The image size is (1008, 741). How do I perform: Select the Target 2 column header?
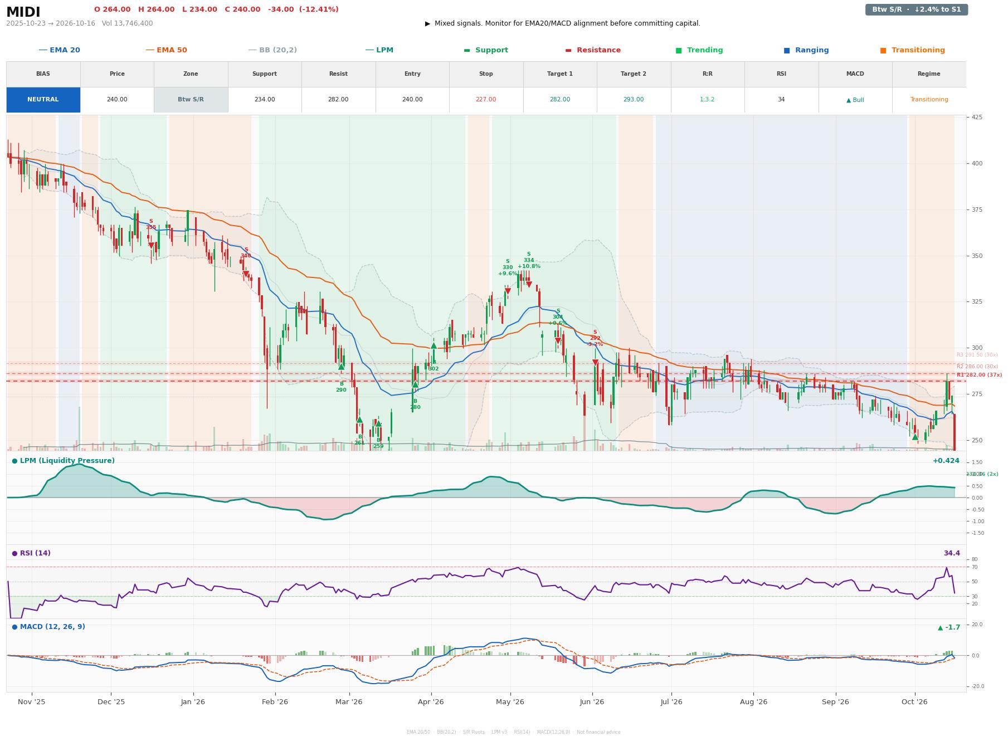pos(634,74)
